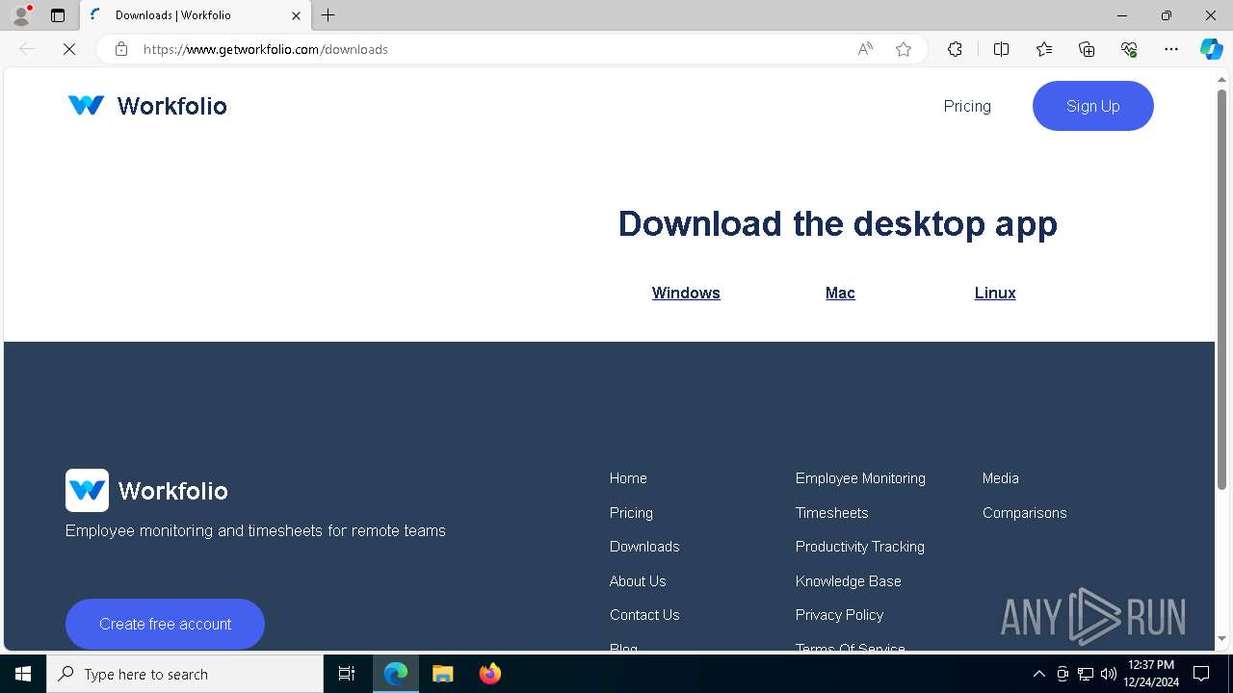This screenshot has width=1233, height=693.
Task: Click the footer Workfolio logo
Action: click(x=146, y=491)
